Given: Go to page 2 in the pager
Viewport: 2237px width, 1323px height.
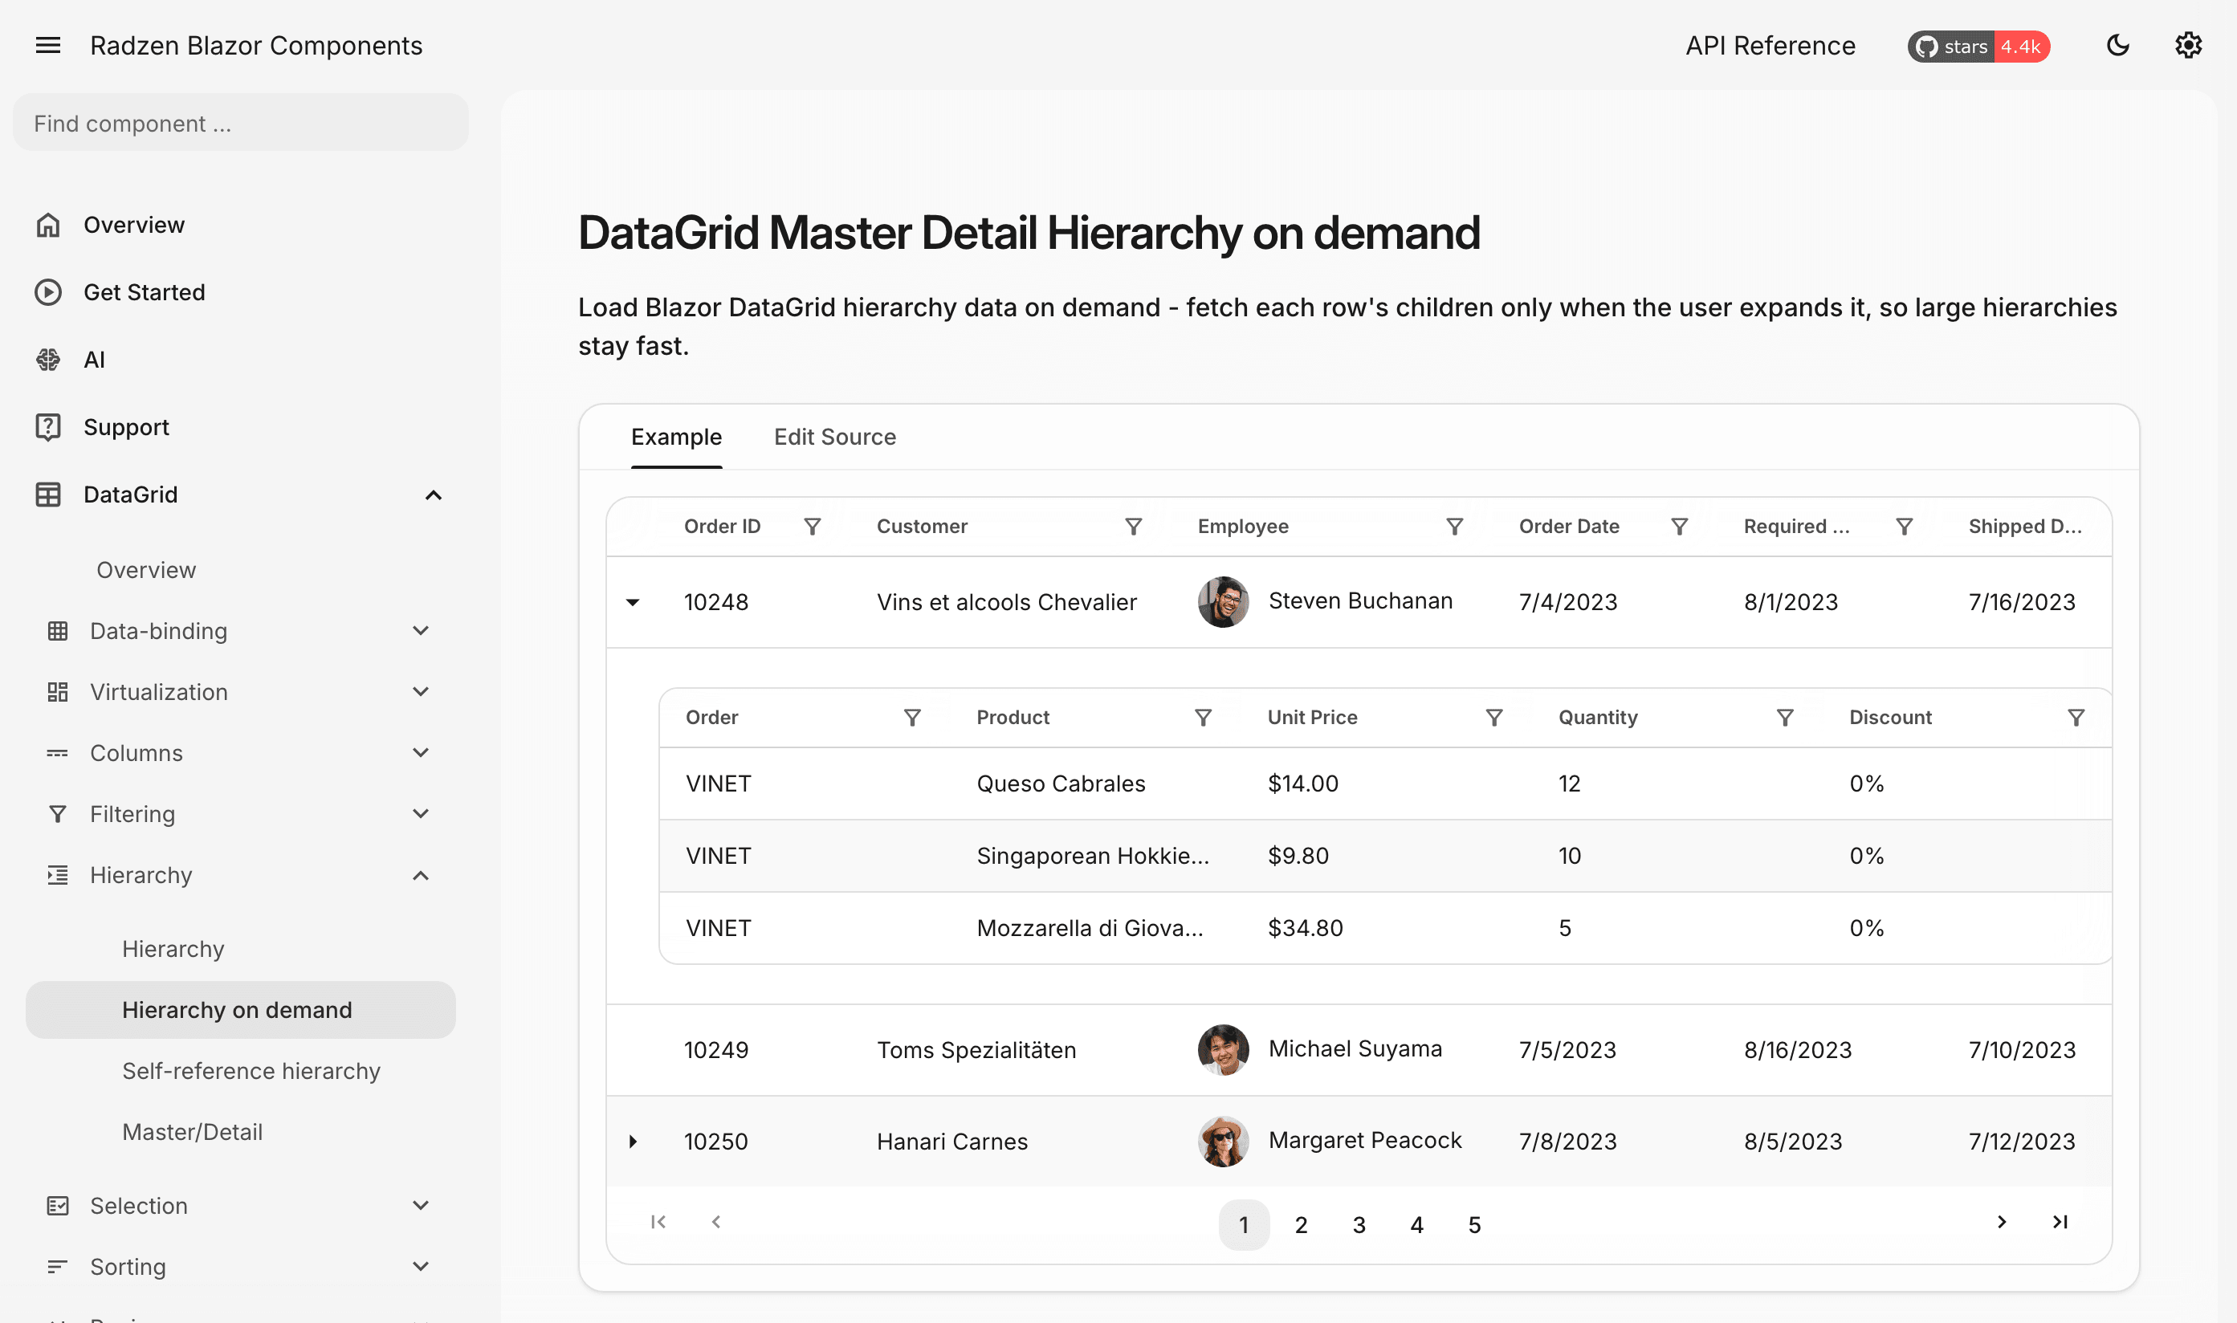Looking at the screenshot, I should tap(1301, 1225).
